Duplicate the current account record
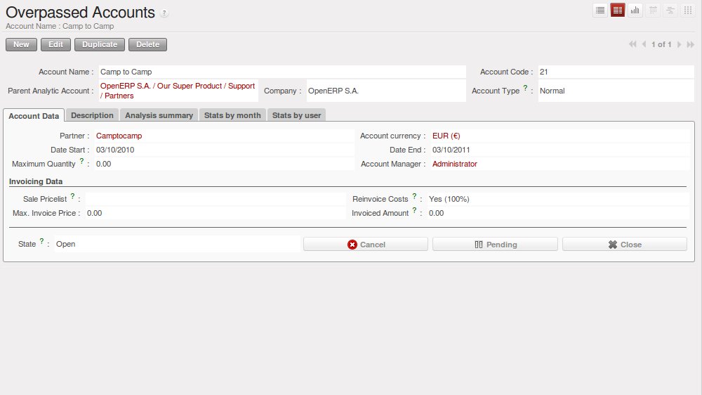 coord(100,44)
